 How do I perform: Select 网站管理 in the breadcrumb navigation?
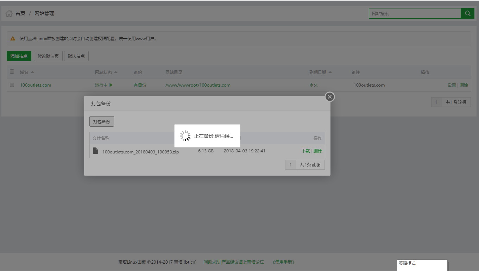coord(44,13)
